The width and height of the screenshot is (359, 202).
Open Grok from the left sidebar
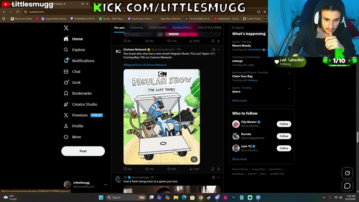pos(72,82)
